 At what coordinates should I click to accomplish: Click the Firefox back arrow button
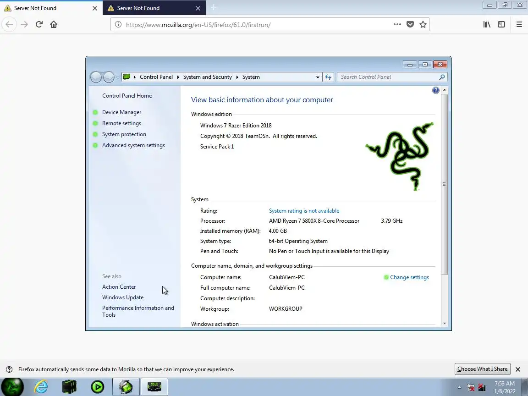click(x=9, y=25)
